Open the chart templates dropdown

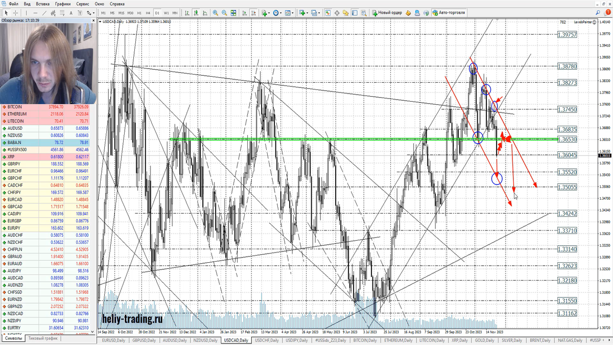click(289, 12)
